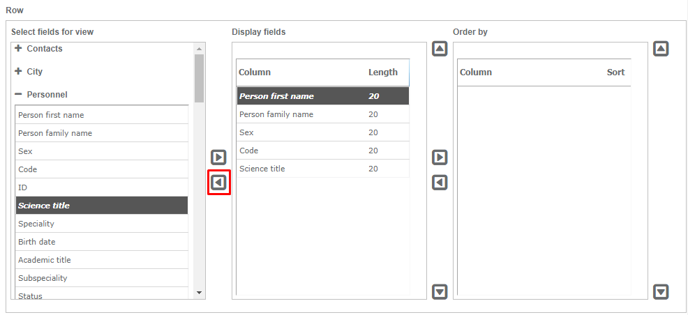Click the add to Order by right arrow
The width and height of the screenshot is (688, 315).
point(440,157)
